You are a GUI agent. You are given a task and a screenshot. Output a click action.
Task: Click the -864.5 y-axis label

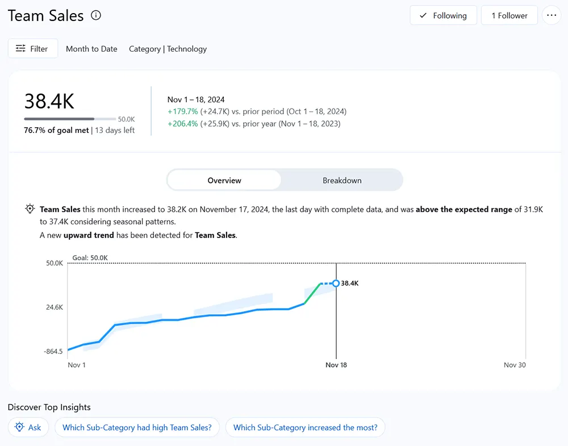point(53,351)
